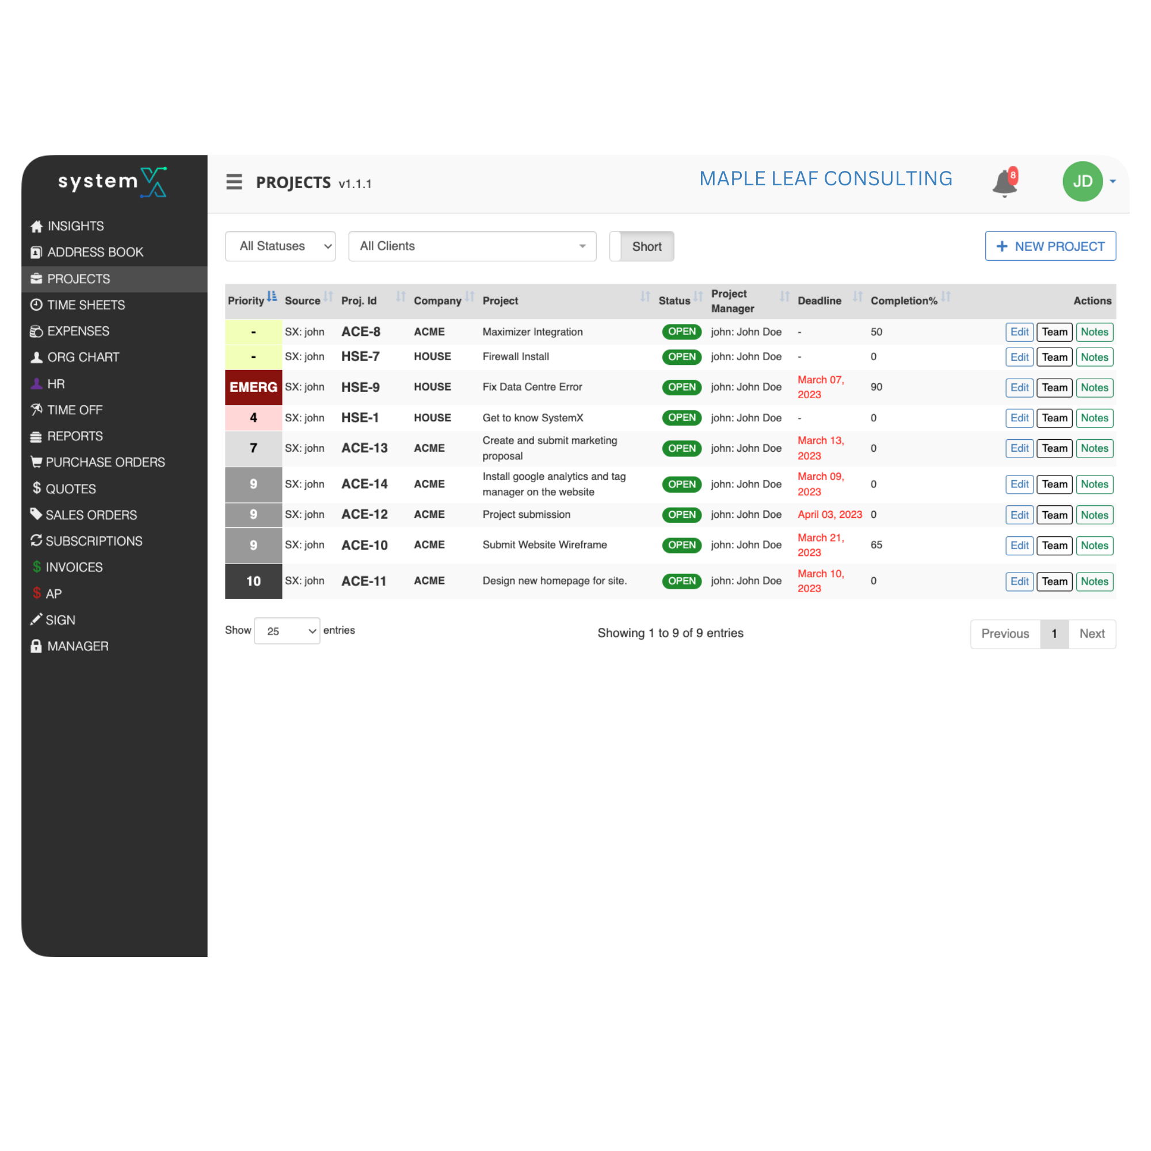Viewport: 1151px width, 1151px height.
Task: Click the Purchase Orders cart icon
Action: (x=36, y=462)
